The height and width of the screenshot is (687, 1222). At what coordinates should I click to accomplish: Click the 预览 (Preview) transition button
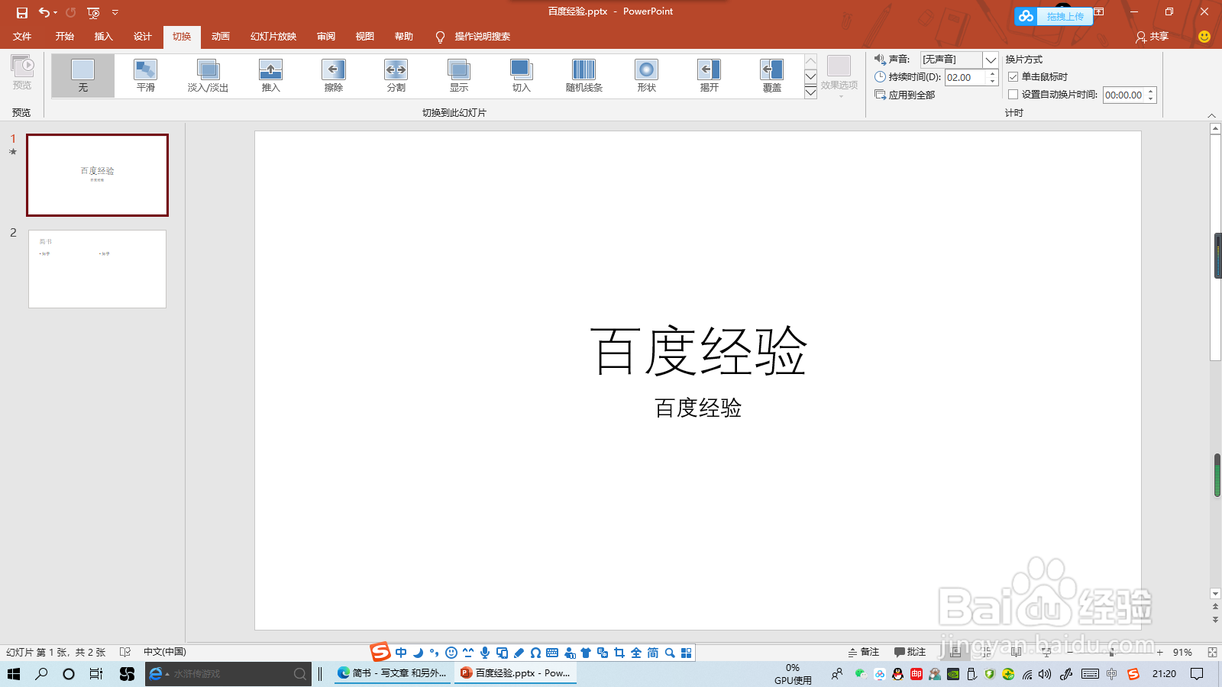22,73
